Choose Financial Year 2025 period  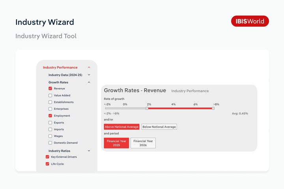click(116, 143)
